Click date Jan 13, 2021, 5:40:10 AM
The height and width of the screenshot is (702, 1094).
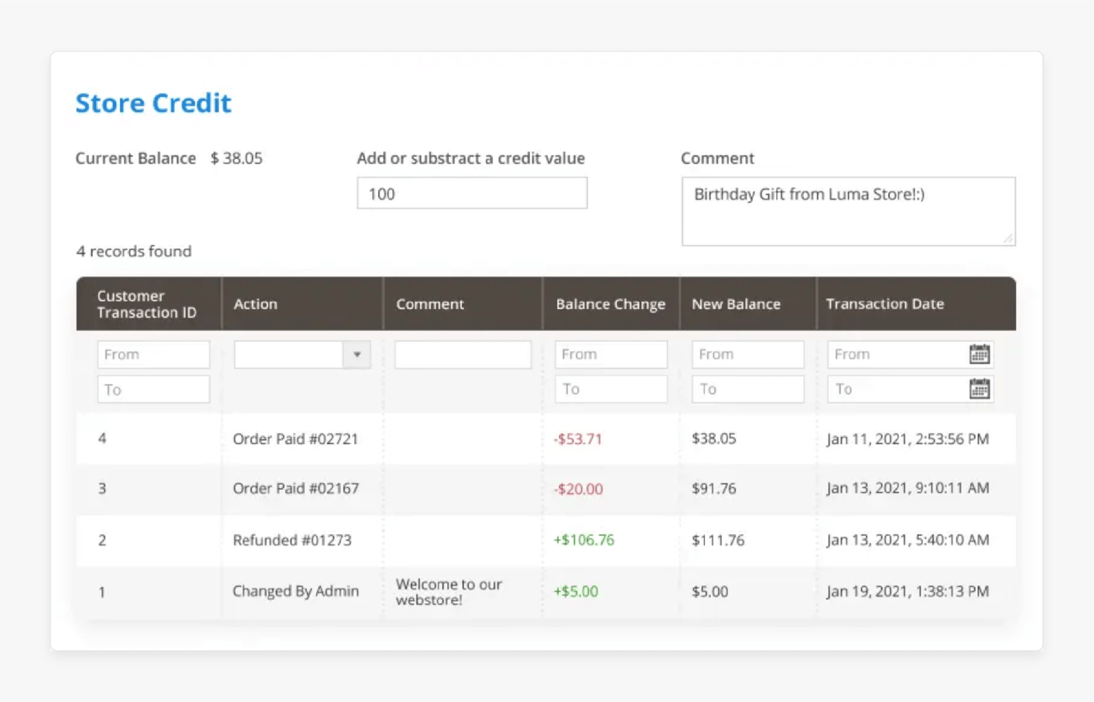908,540
